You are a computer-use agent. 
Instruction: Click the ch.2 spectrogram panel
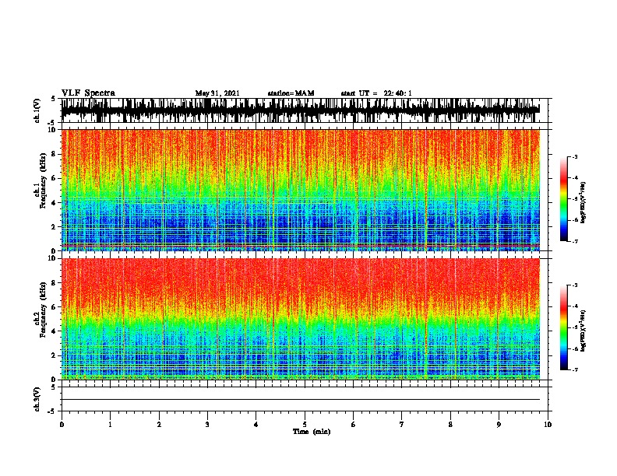[x=300, y=319]
